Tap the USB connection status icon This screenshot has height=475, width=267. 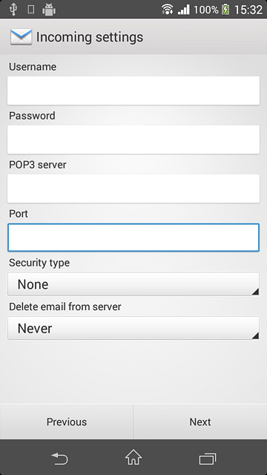point(13,10)
